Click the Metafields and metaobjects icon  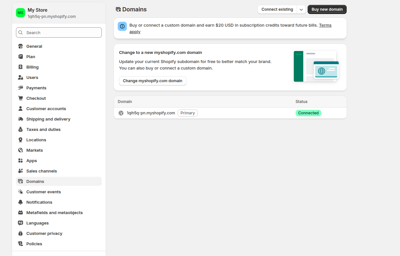coord(20,212)
